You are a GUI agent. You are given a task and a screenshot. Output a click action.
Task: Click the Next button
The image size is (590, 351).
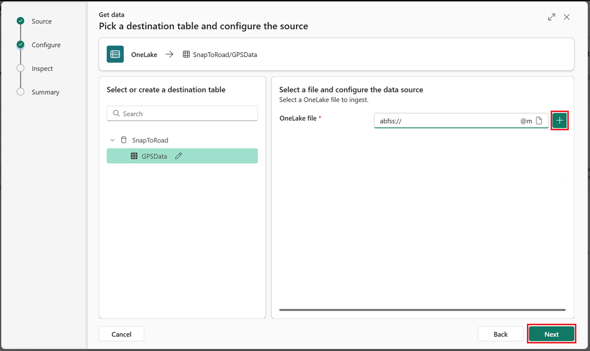(x=551, y=334)
